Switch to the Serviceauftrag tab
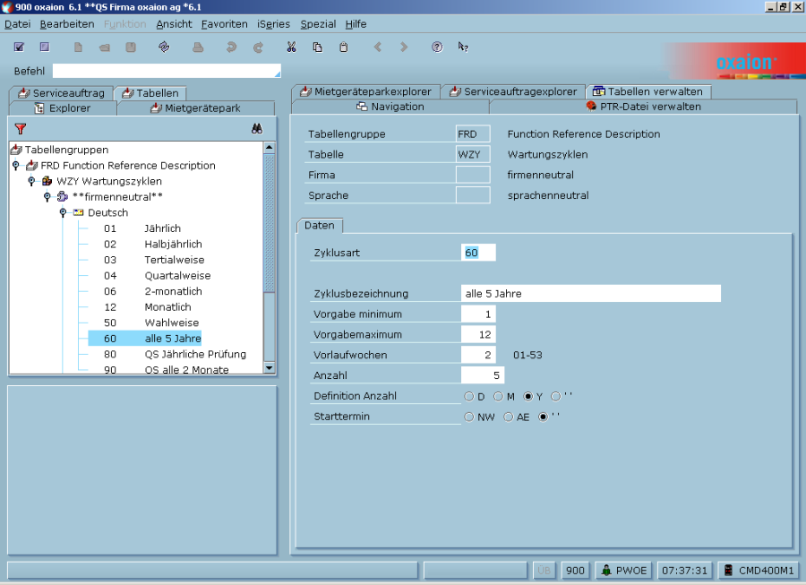Image resolution: width=806 pixels, height=585 pixels. [61, 93]
